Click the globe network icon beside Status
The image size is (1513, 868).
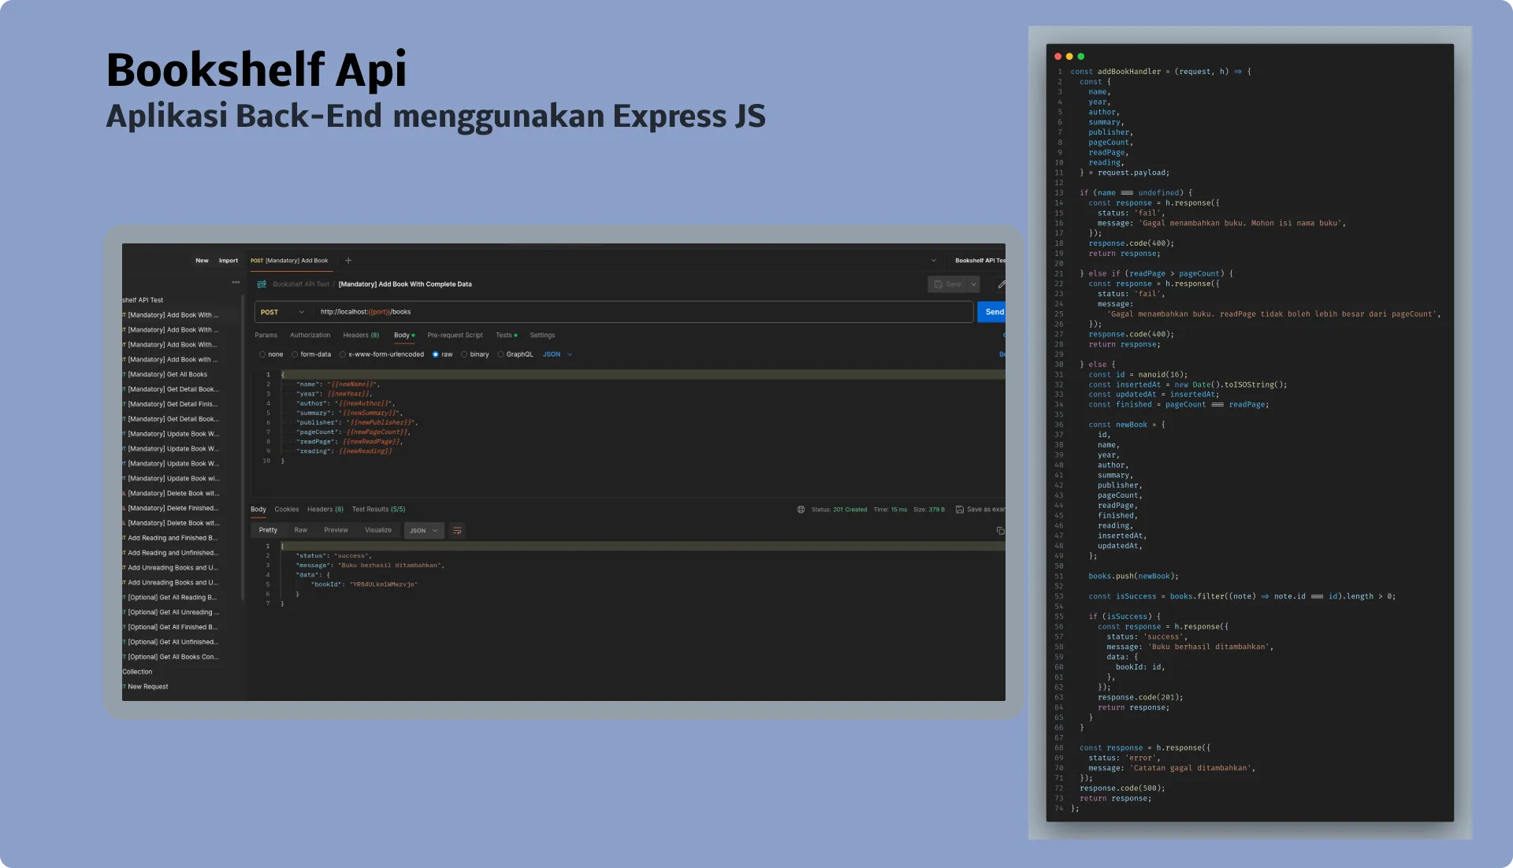coord(801,510)
